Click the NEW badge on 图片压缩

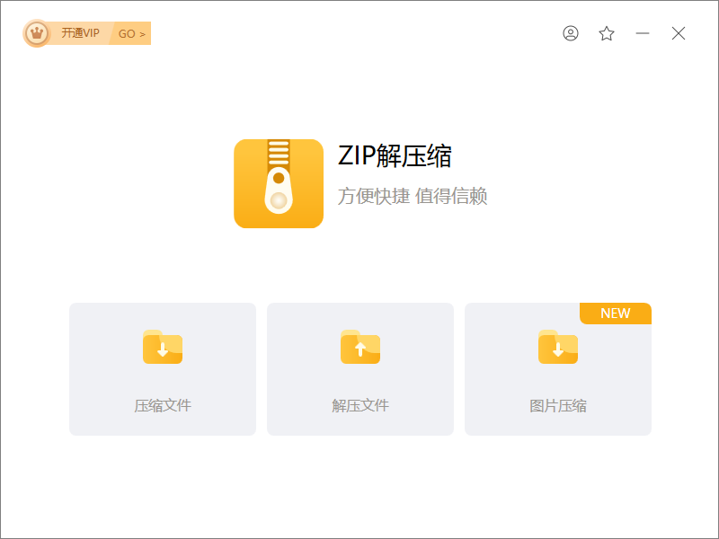(616, 314)
